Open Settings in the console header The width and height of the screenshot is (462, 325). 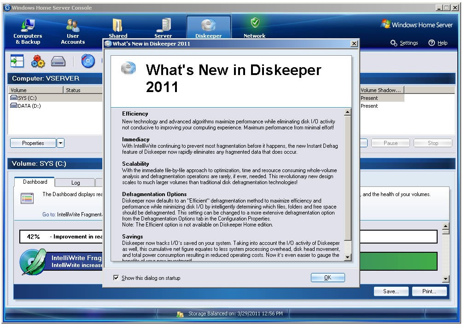pos(404,43)
